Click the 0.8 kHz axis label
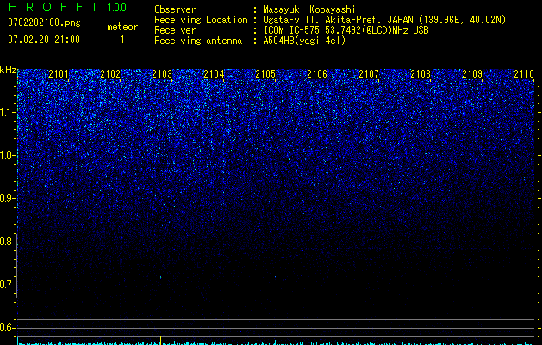 click(x=8, y=241)
